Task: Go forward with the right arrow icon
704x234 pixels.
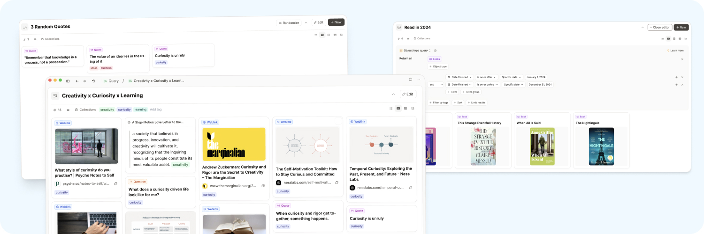Action: click(x=84, y=81)
